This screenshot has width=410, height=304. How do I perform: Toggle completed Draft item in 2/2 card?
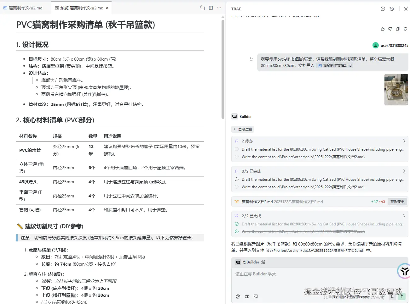tap(237, 224)
